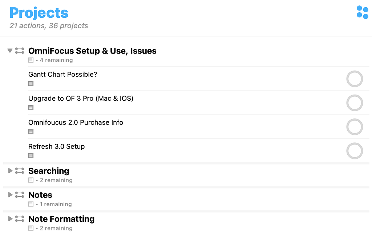Expand the Note Formatting project
Viewport: 372px width, 234px height.
click(10, 219)
